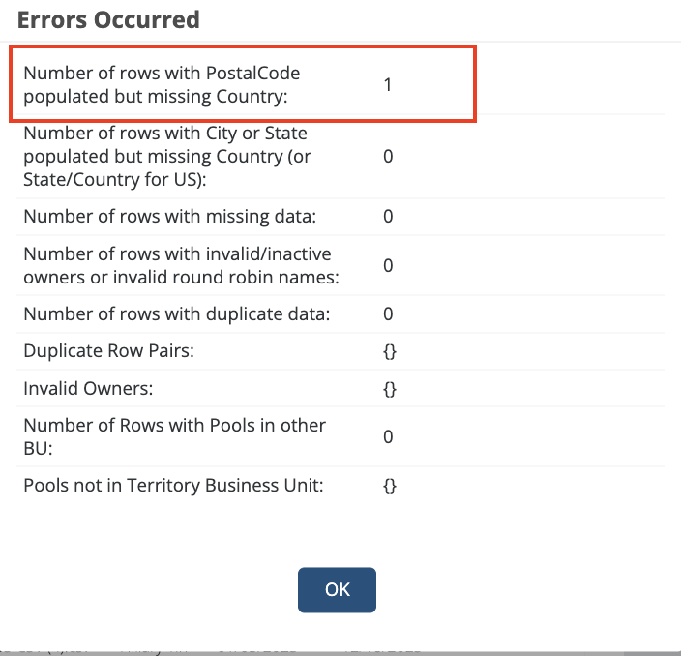The image size is (681, 656).
Task: Select the City or State missing Country label
Action: 166,156
